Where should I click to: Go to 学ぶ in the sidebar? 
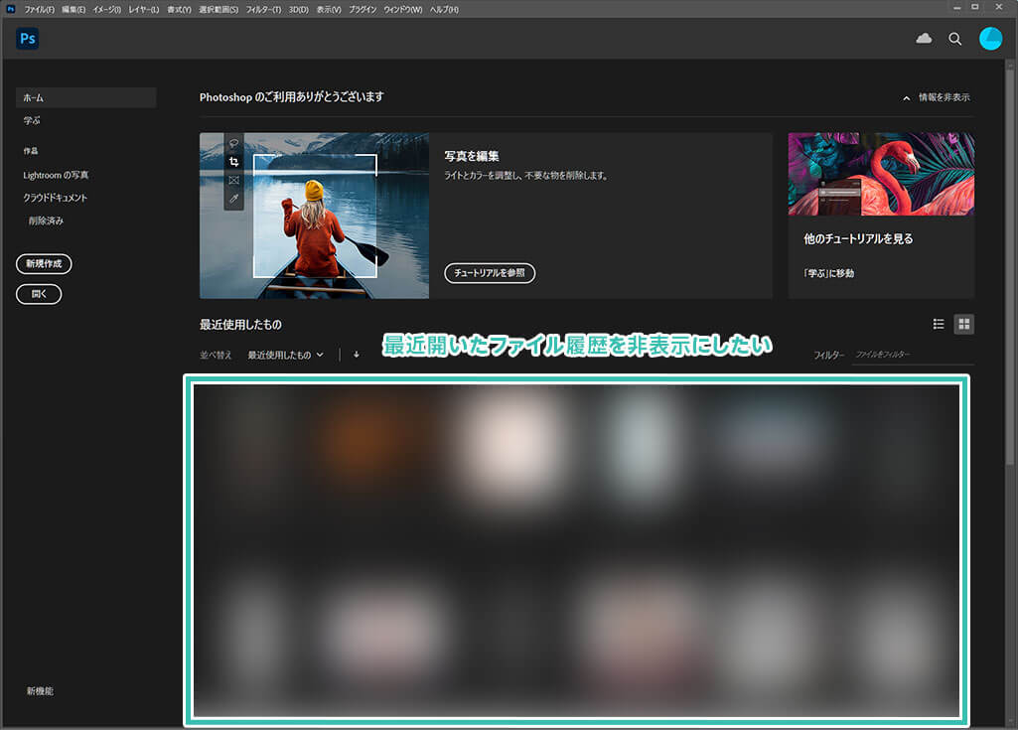click(32, 121)
